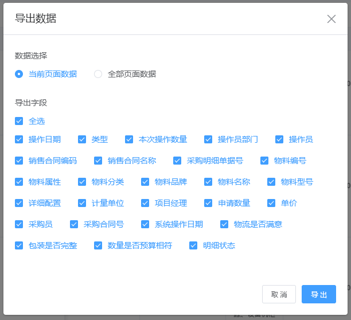This screenshot has width=351, height=320.
Task: Select 当前页面数据 radio option
Action: coord(19,74)
